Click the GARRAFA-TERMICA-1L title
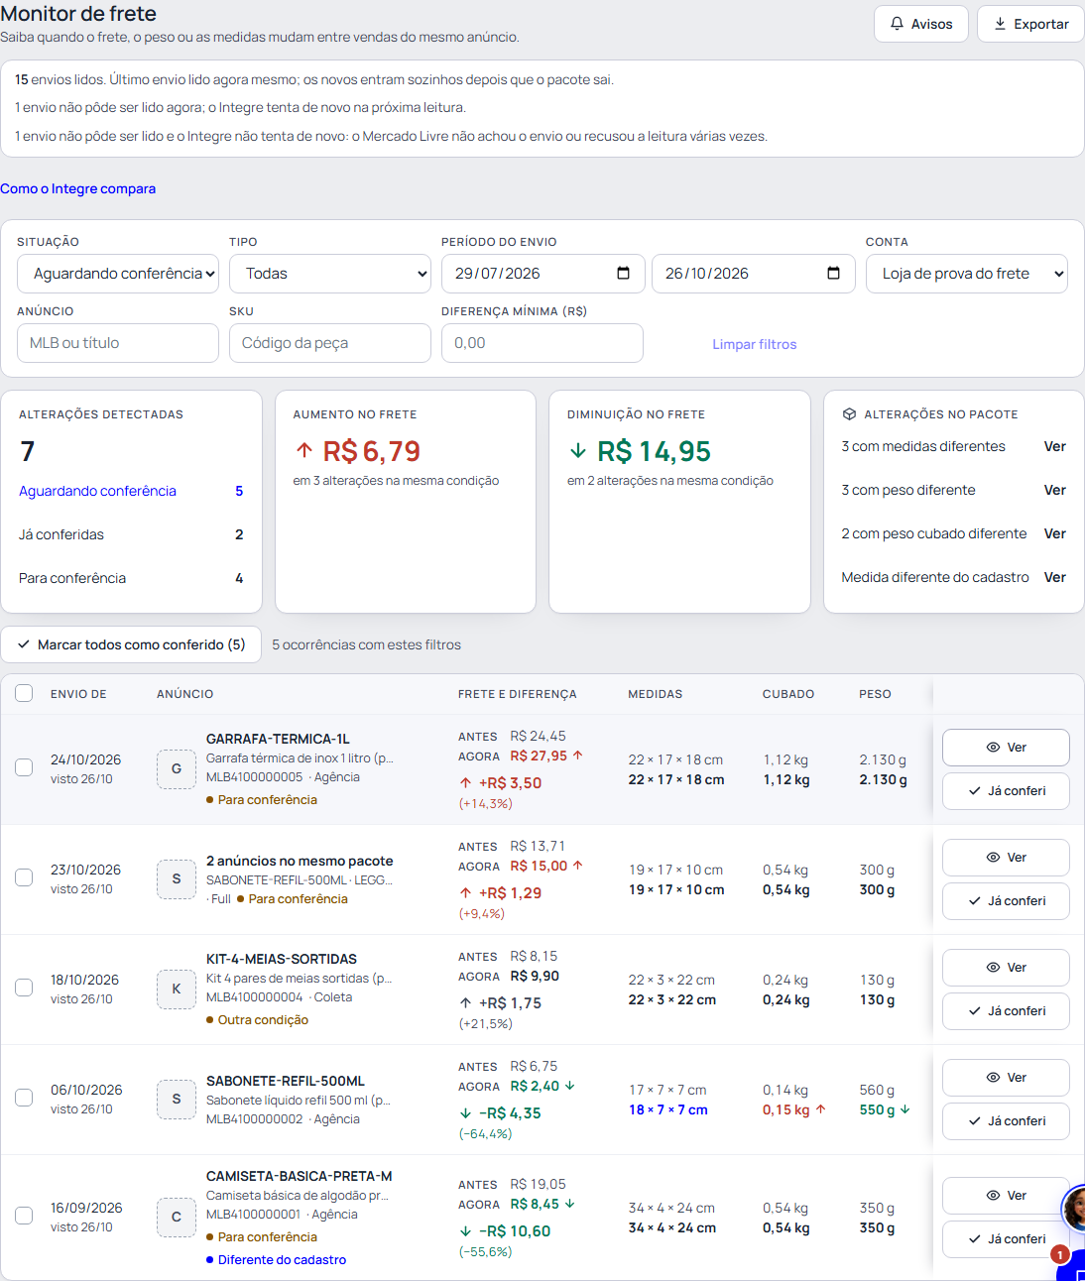The width and height of the screenshot is (1085, 1281). pyautogui.click(x=278, y=739)
